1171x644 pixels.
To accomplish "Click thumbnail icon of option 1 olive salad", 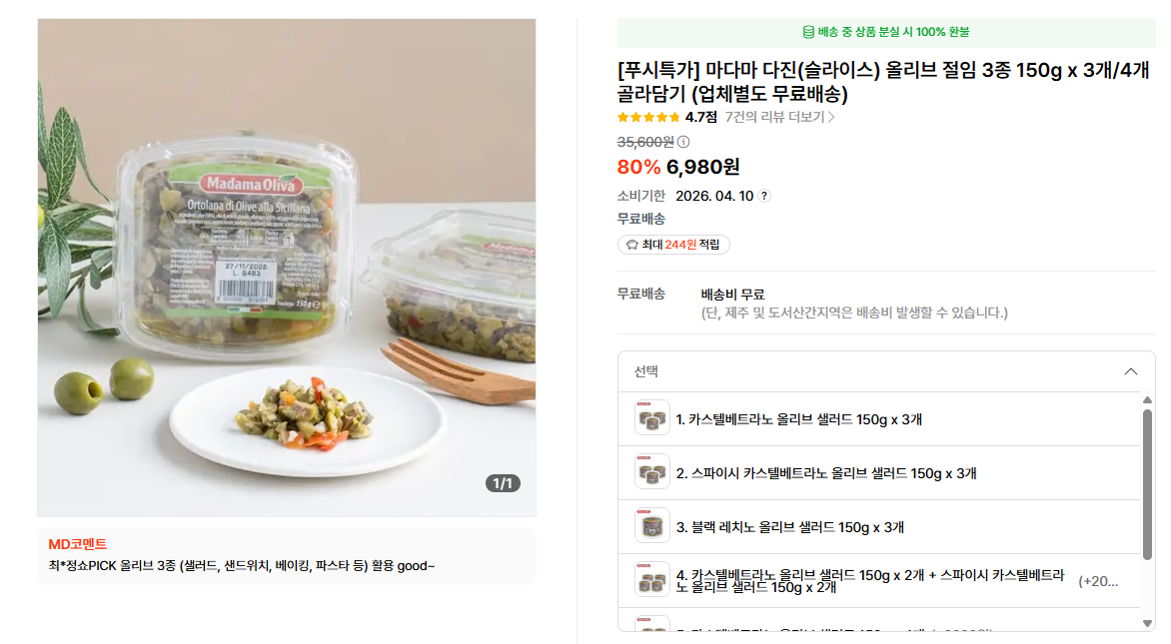I will click(652, 419).
